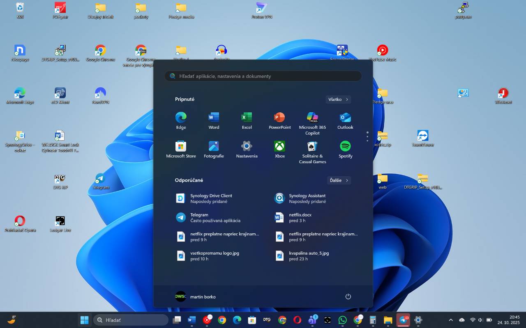Open Outlook from pinned apps
Screen dimensions: 526x328
(x=345, y=121)
